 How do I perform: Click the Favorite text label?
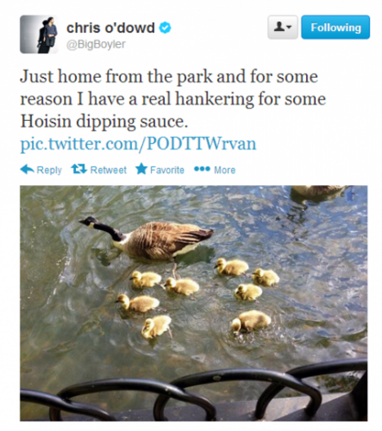[167, 170]
